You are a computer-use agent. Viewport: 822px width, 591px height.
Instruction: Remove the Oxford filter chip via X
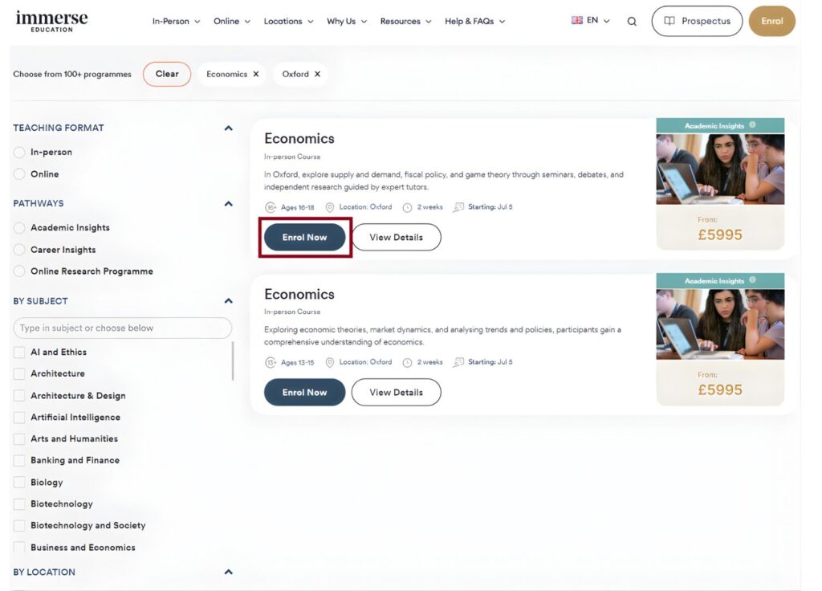[317, 74]
